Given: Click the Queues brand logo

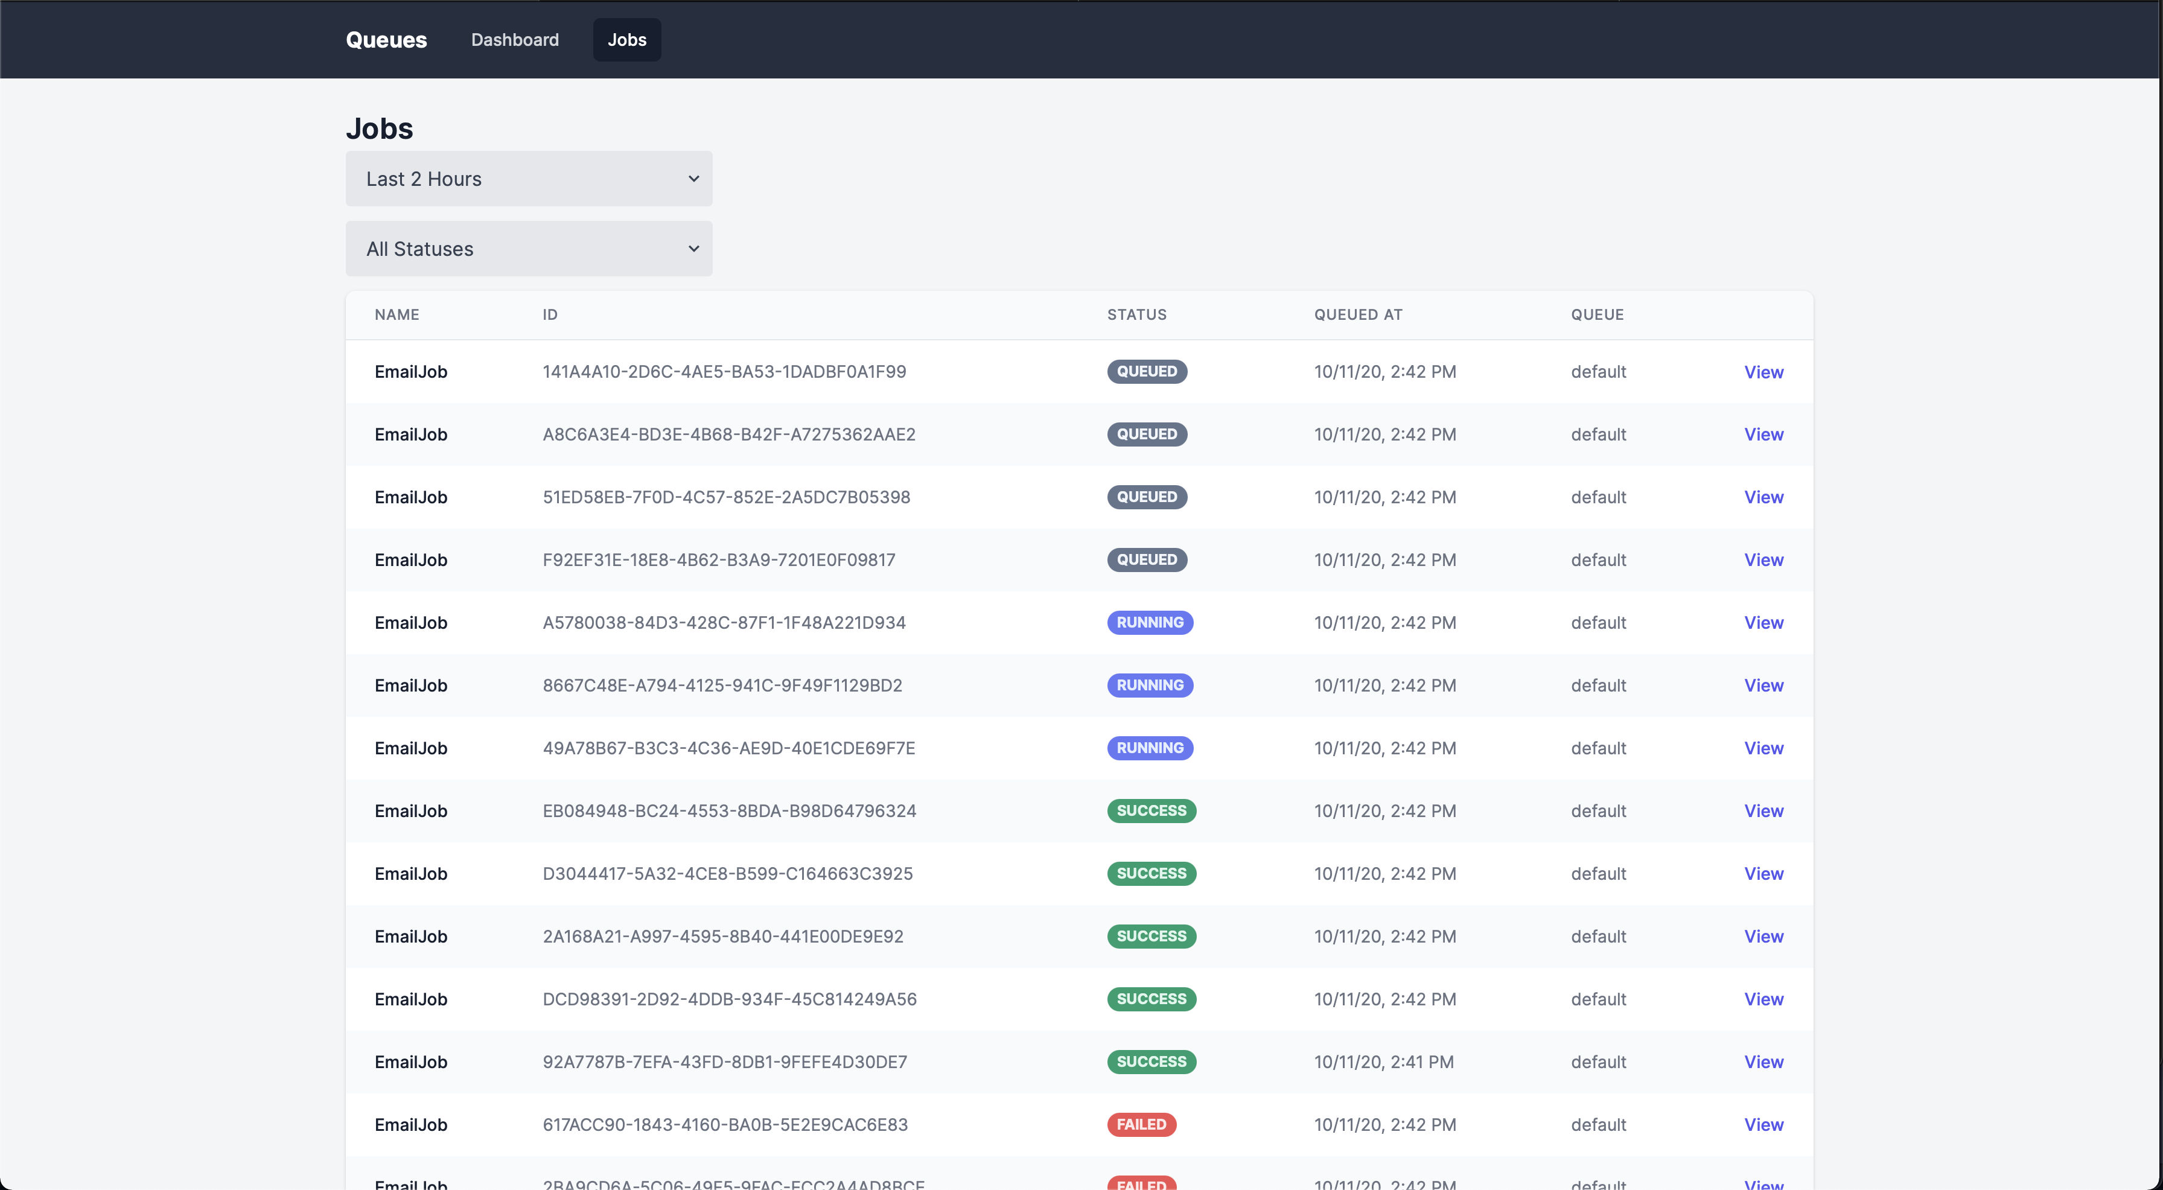Looking at the screenshot, I should [x=386, y=39].
